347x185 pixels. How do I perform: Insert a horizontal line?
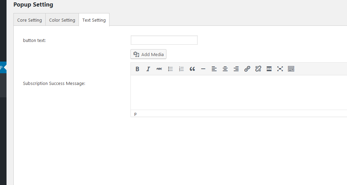coord(203,69)
